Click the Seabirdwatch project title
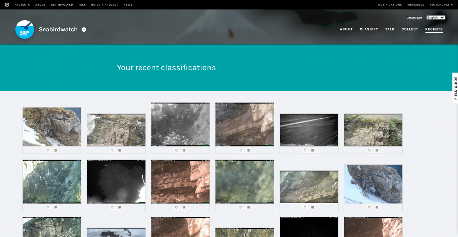Screen dimensions: 458x237 tap(58, 30)
